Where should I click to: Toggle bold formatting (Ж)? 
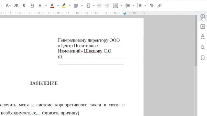click(x=16, y=5)
